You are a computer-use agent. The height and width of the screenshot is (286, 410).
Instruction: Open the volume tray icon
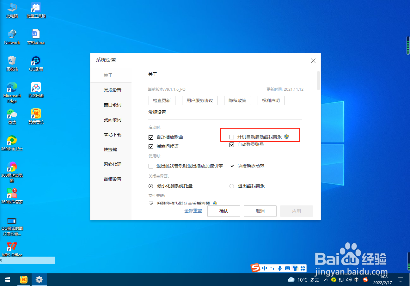(349, 280)
